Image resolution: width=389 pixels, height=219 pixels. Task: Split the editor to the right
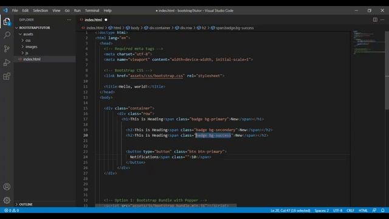[375, 19]
